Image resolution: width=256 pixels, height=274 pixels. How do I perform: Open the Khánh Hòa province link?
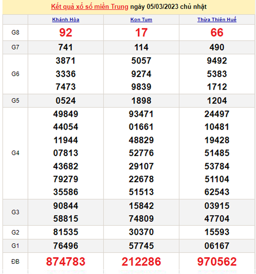tap(66, 20)
